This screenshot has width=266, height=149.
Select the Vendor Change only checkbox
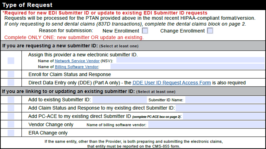[x=11, y=124]
